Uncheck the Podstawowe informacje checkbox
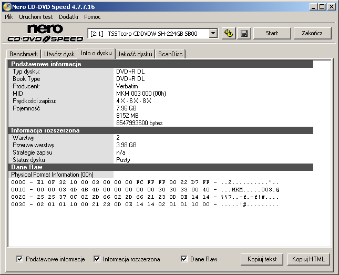Screen dimensions: 339x275 pos(19,259)
